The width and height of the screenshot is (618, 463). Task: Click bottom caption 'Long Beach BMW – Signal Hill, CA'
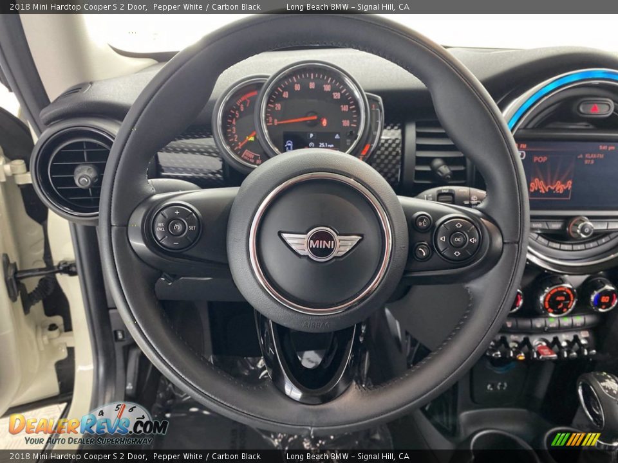click(348, 457)
